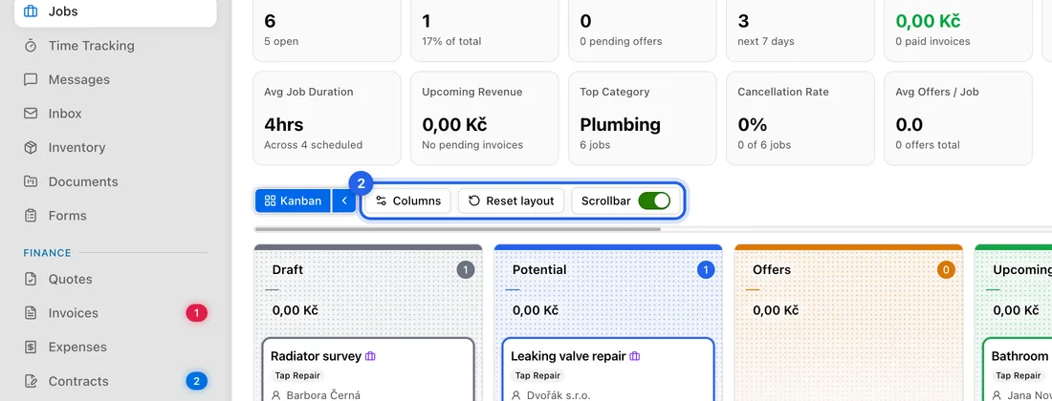Click customer Barbora Černá
This screenshot has width=1052, height=401.
pyautogui.click(x=323, y=395)
